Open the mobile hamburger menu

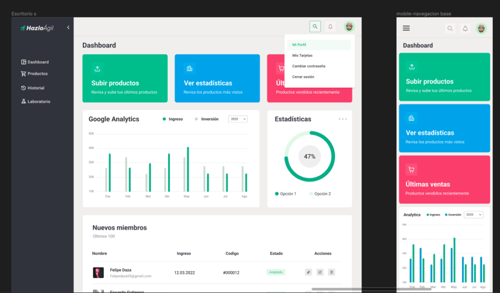(x=406, y=28)
